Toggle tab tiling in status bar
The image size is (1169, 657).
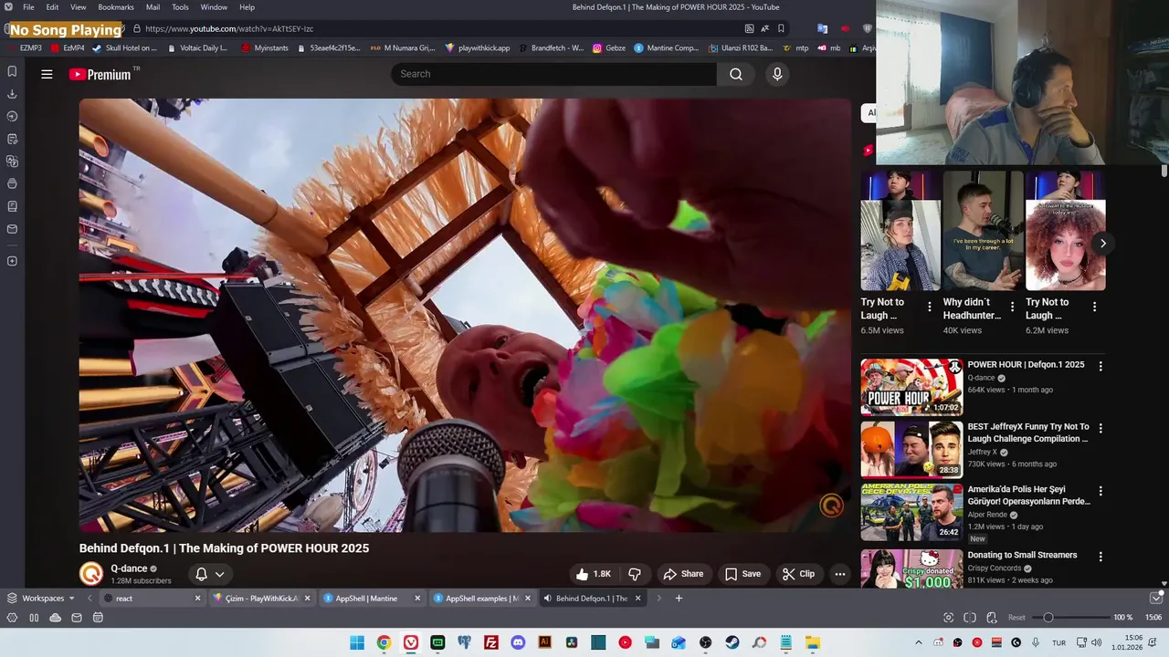[970, 618]
